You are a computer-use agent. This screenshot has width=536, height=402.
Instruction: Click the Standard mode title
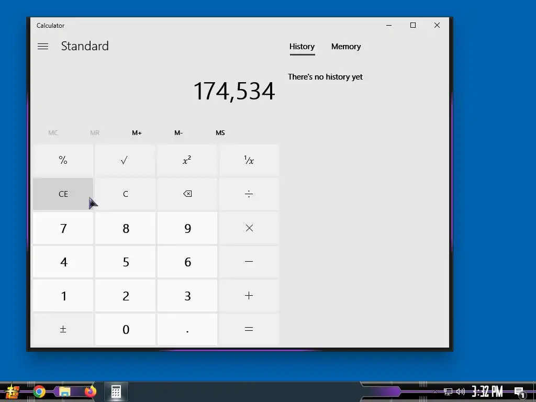click(85, 46)
